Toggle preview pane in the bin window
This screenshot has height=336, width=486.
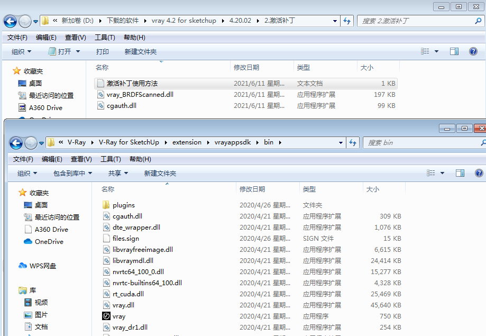pos(460,173)
